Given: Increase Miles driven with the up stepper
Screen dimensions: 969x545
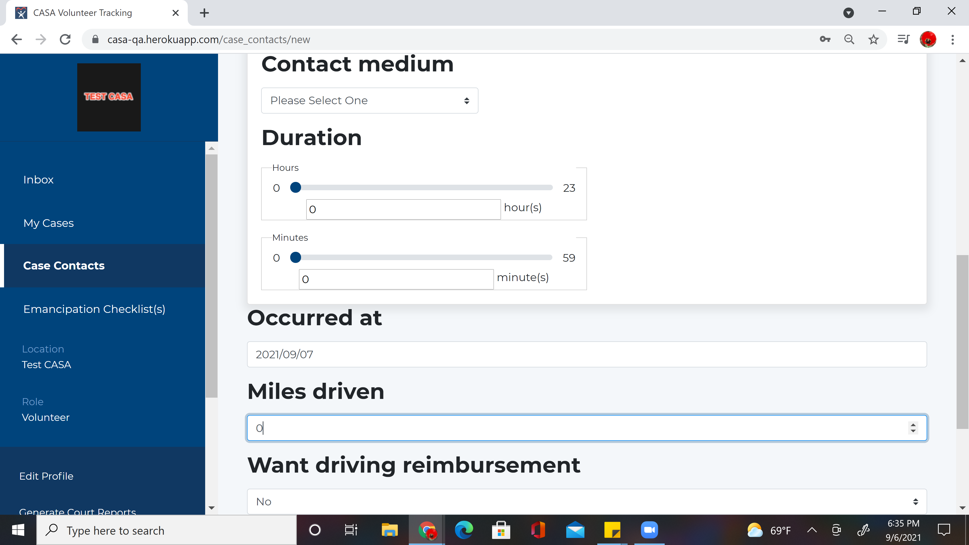Looking at the screenshot, I should click(913, 425).
